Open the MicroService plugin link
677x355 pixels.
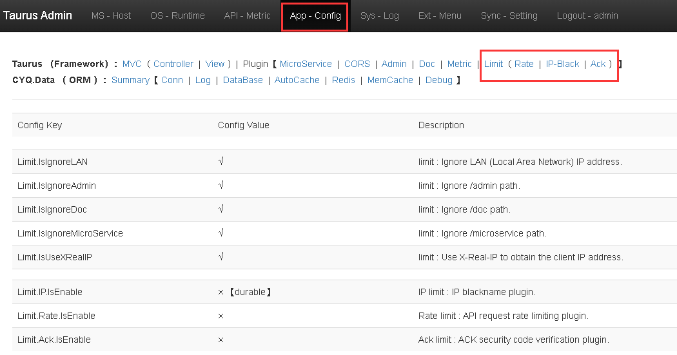point(306,64)
